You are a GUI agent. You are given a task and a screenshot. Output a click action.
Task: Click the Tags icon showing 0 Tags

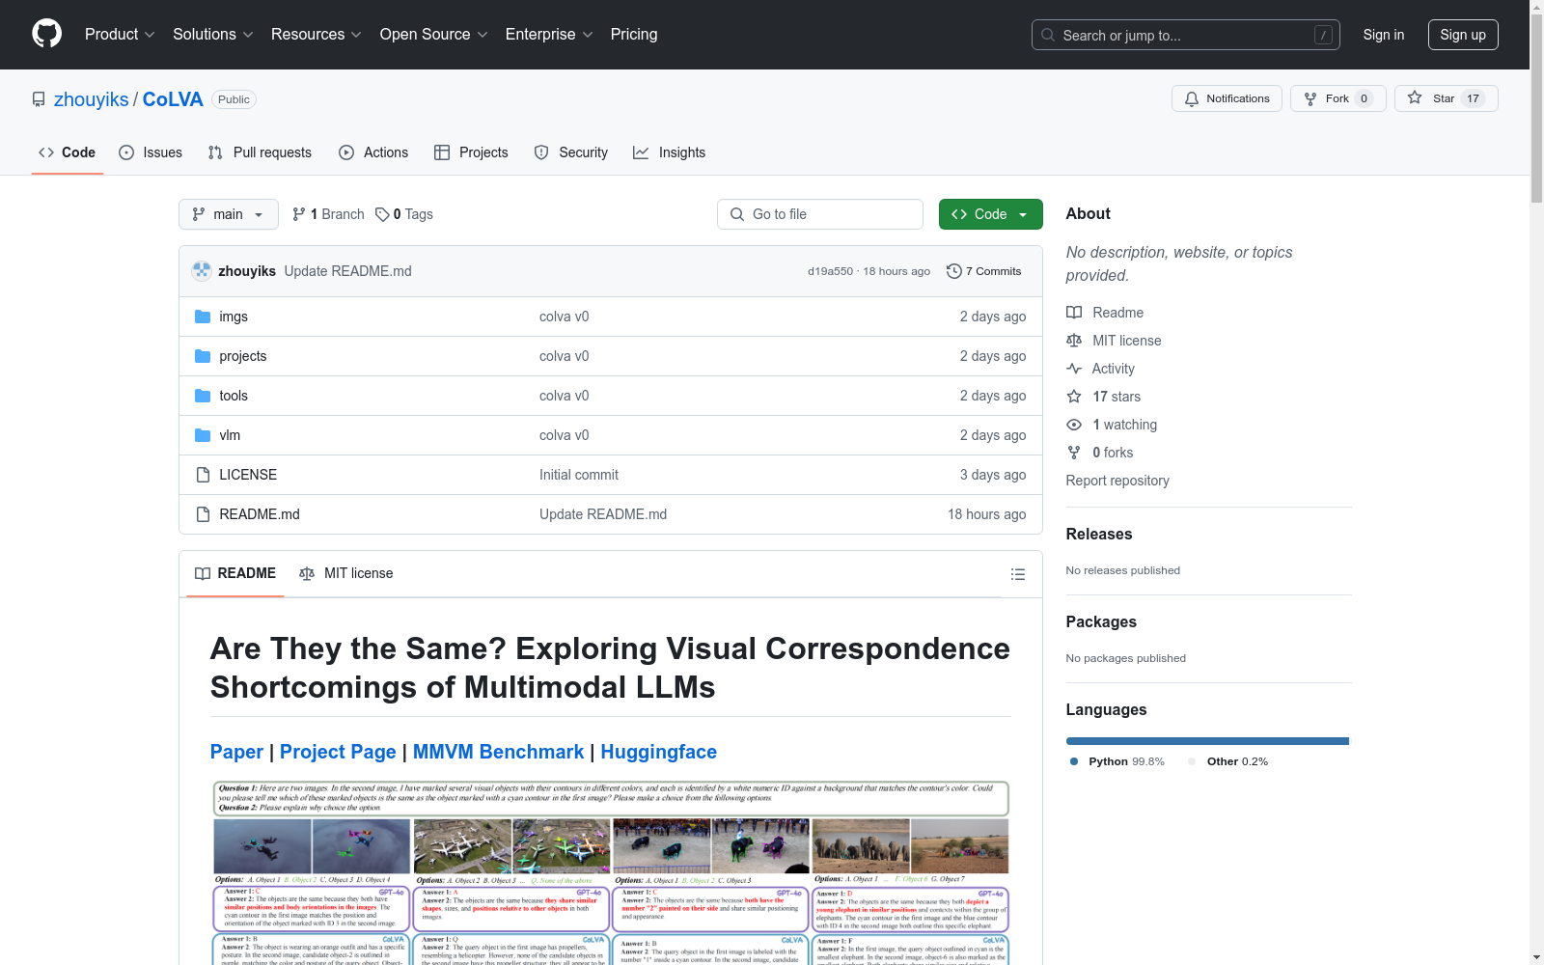point(383,214)
